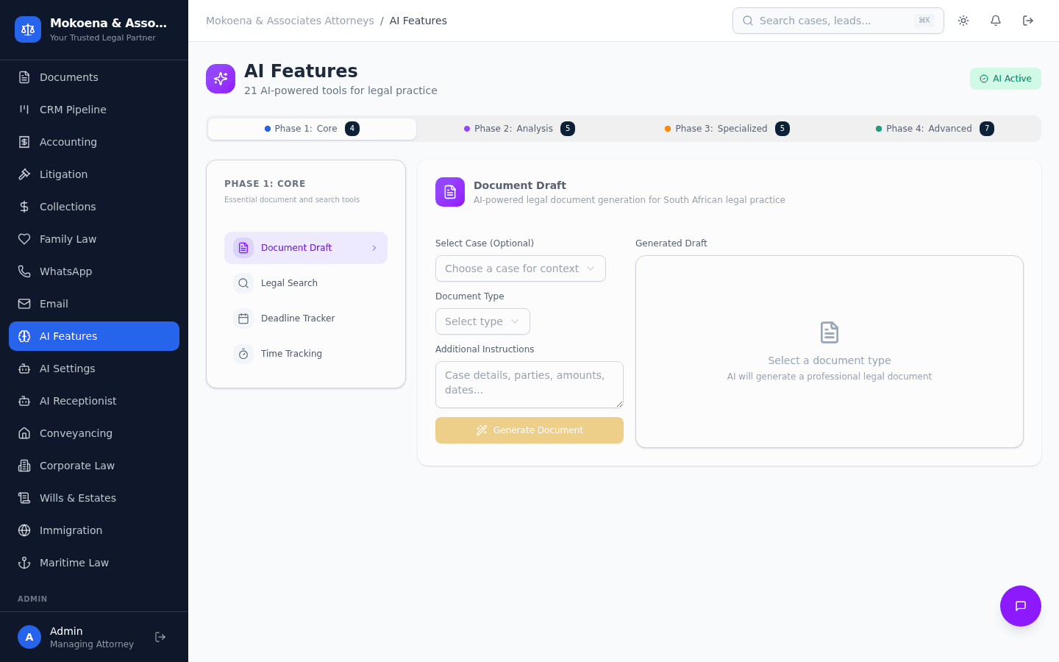The image size is (1059, 662).
Task: Click the AI Features sparkle icon
Action: click(221, 79)
